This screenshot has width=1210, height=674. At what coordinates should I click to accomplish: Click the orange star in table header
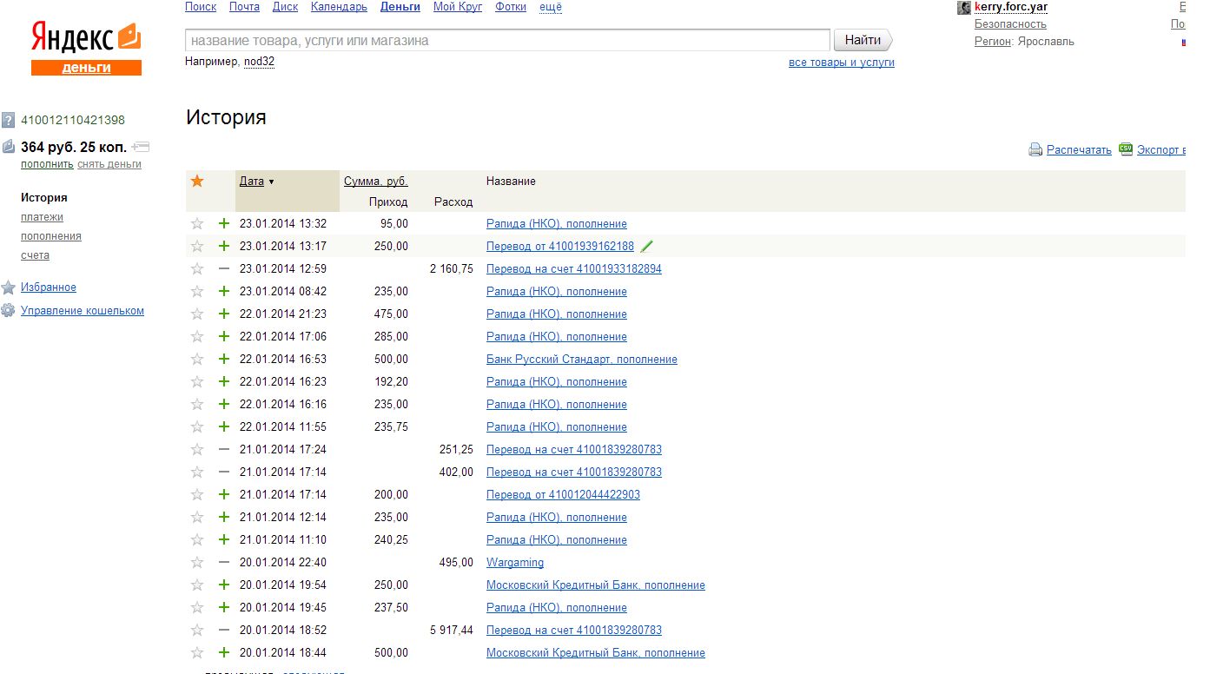click(197, 181)
